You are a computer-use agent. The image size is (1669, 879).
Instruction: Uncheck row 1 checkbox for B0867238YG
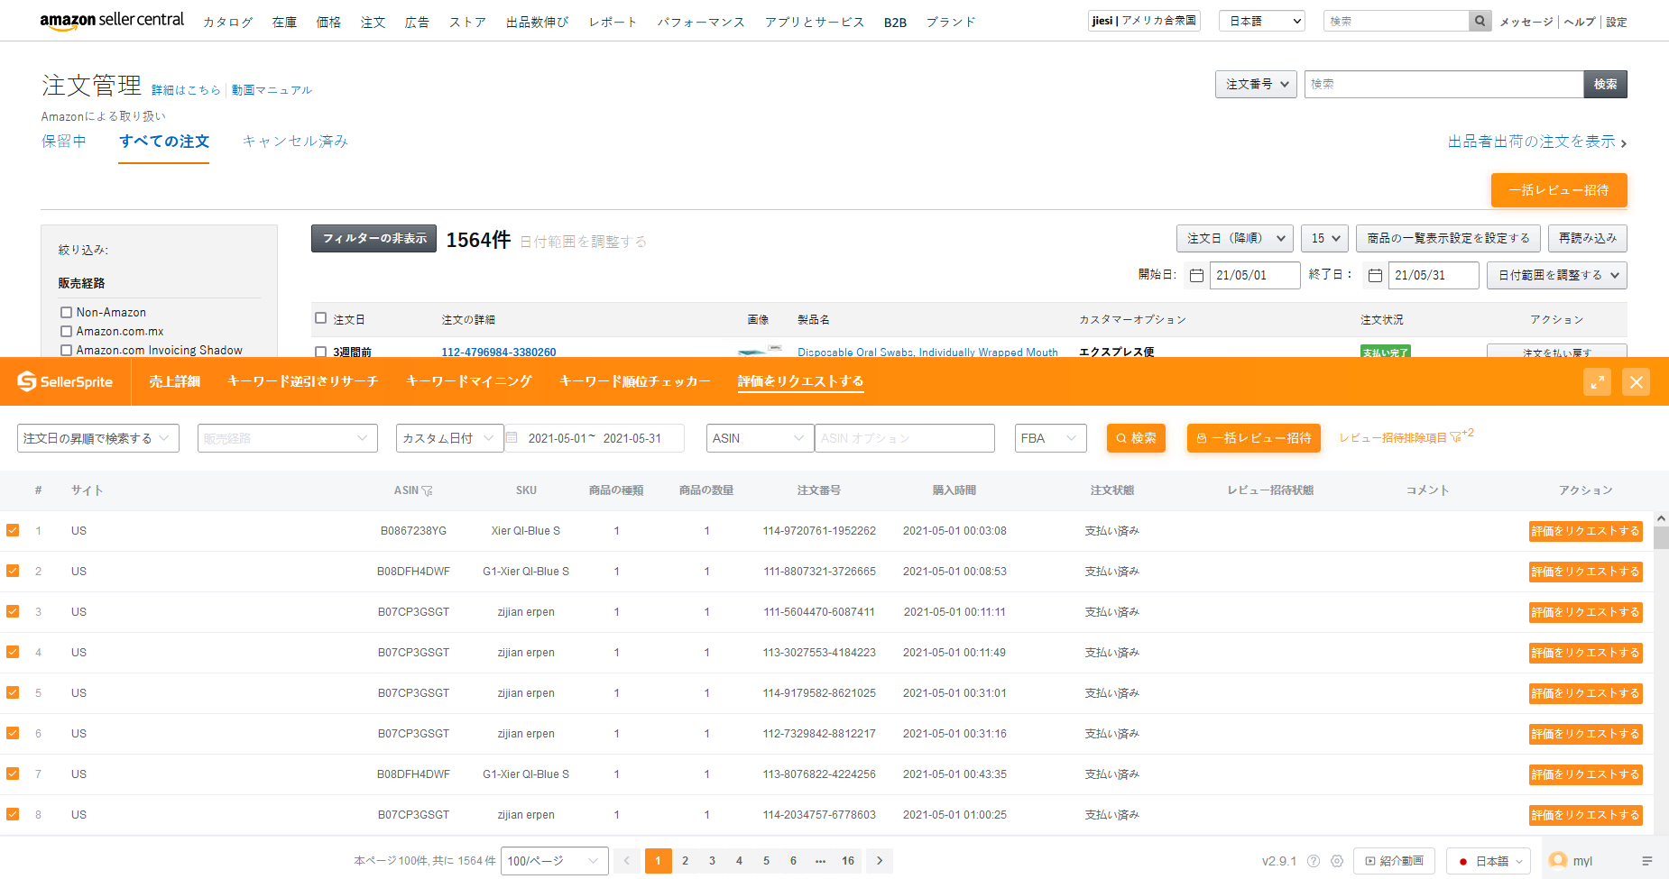pos(13,530)
